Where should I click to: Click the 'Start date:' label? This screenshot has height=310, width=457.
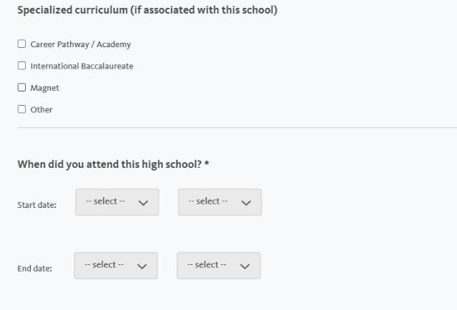(36, 206)
